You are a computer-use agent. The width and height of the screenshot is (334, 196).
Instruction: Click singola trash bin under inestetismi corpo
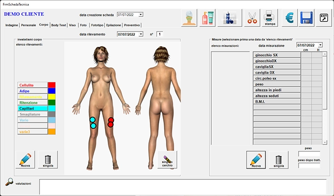pyautogui.click(x=48, y=160)
